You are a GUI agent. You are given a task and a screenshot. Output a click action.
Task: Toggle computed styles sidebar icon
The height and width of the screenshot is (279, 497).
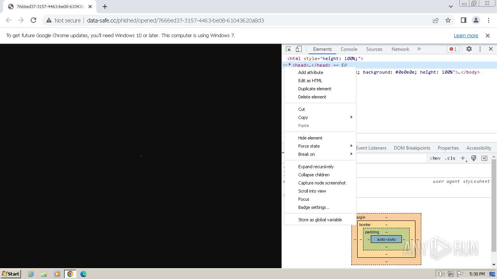point(484,158)
